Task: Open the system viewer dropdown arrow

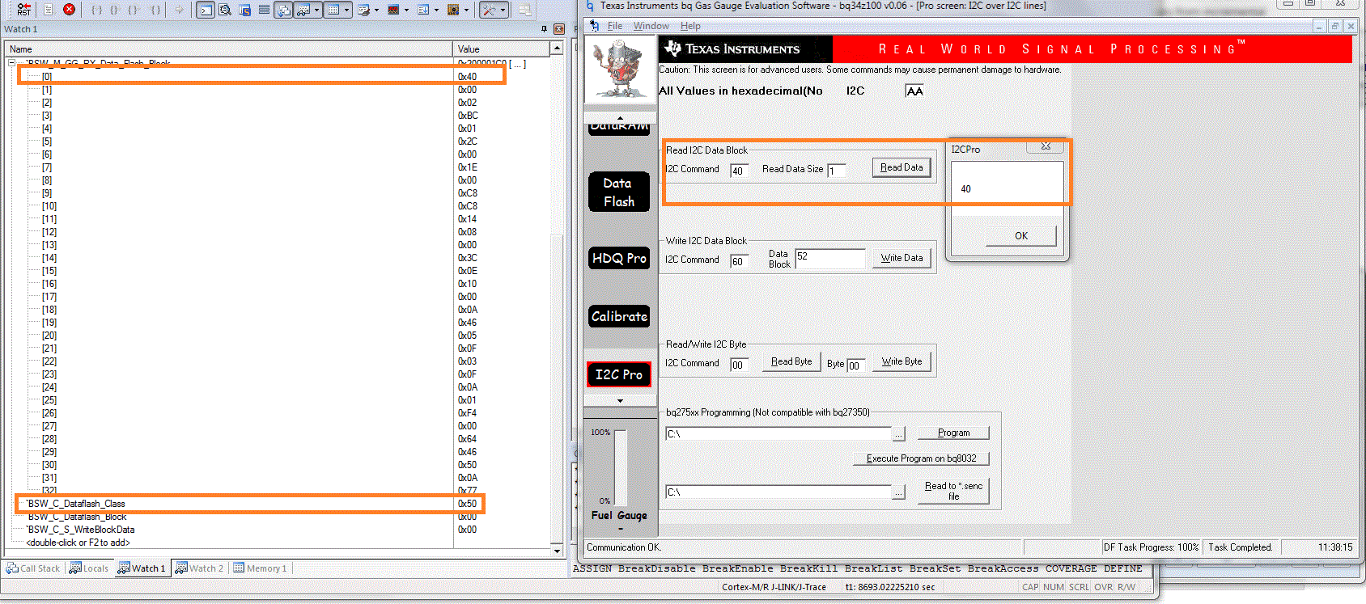Action: (x=467, y=10)
